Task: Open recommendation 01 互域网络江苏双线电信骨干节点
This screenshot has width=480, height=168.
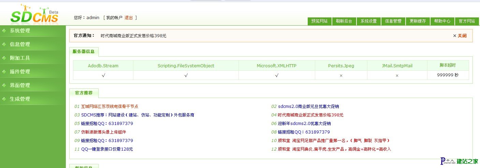Action: tap(110, 107)
